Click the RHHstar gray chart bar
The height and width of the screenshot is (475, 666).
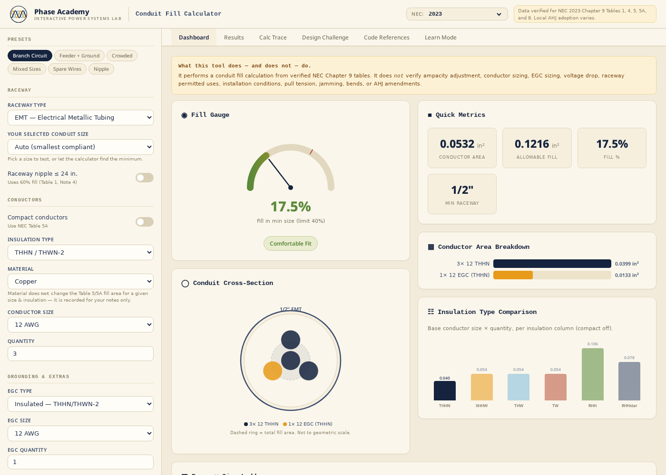(629, 381)
